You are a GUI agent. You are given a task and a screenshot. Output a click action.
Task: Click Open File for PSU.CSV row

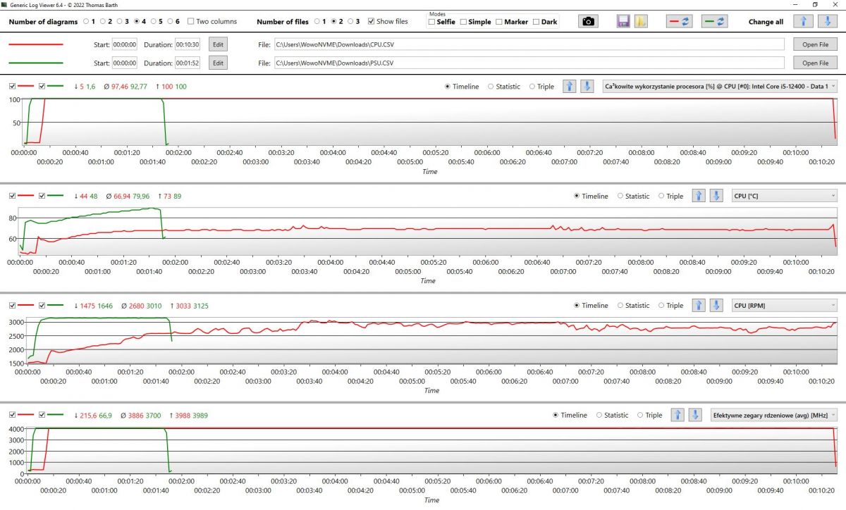point(815,63)
